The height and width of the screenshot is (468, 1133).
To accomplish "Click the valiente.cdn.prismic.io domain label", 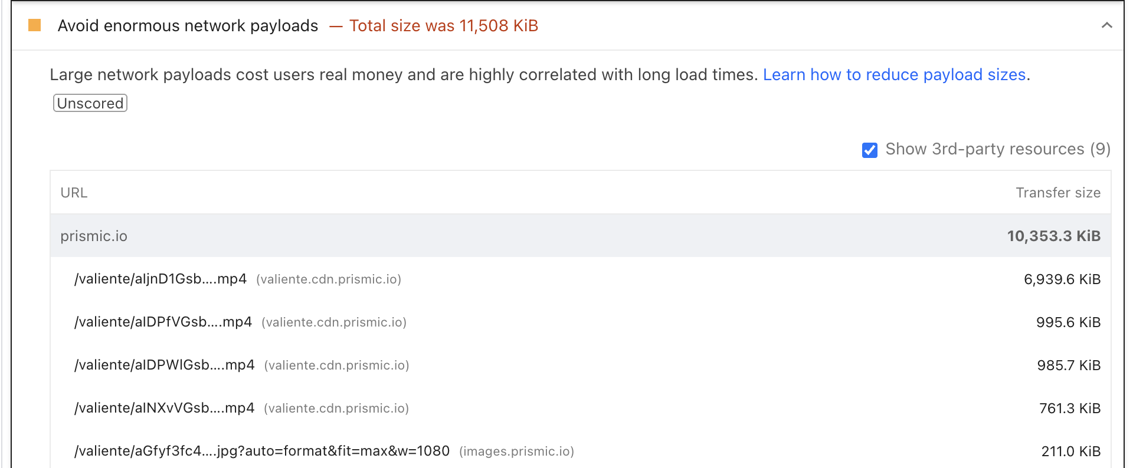I will tap(329, 279).
